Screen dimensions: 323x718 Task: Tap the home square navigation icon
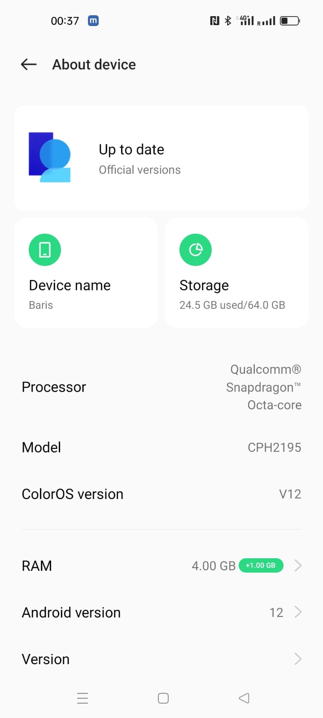coord(163,698)
